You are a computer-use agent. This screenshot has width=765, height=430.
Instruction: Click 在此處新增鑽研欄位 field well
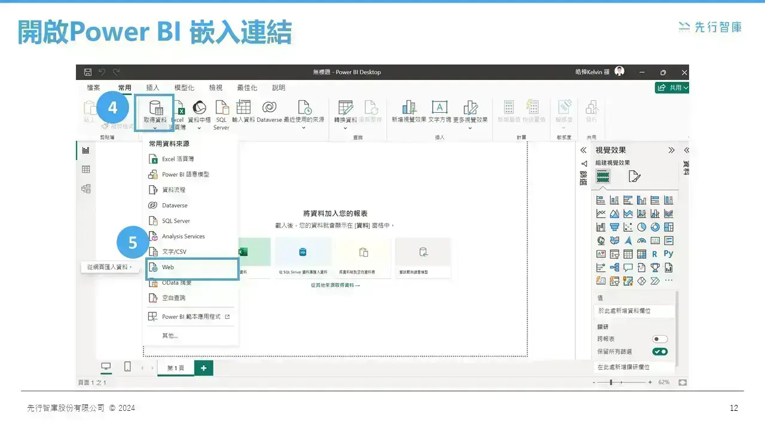tap(635, 367)
